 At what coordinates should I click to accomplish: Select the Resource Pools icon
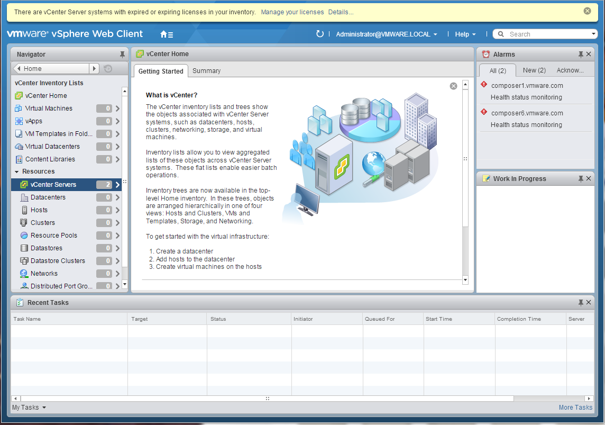tap(24, 236)
